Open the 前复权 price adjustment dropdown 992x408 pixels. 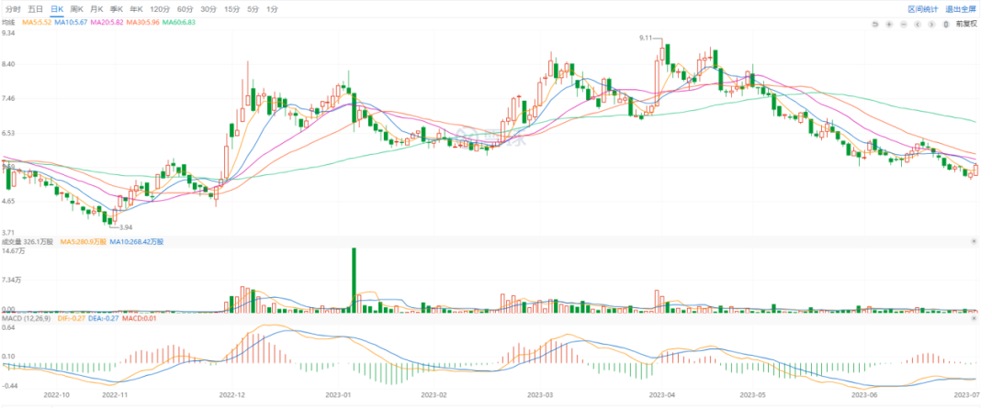coord(966,23)
